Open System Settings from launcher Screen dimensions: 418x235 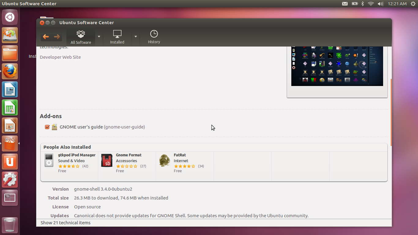click(x=10, y=180)
